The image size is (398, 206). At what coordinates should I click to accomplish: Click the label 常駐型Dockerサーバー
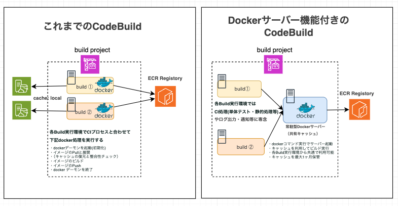click(305, 127)
